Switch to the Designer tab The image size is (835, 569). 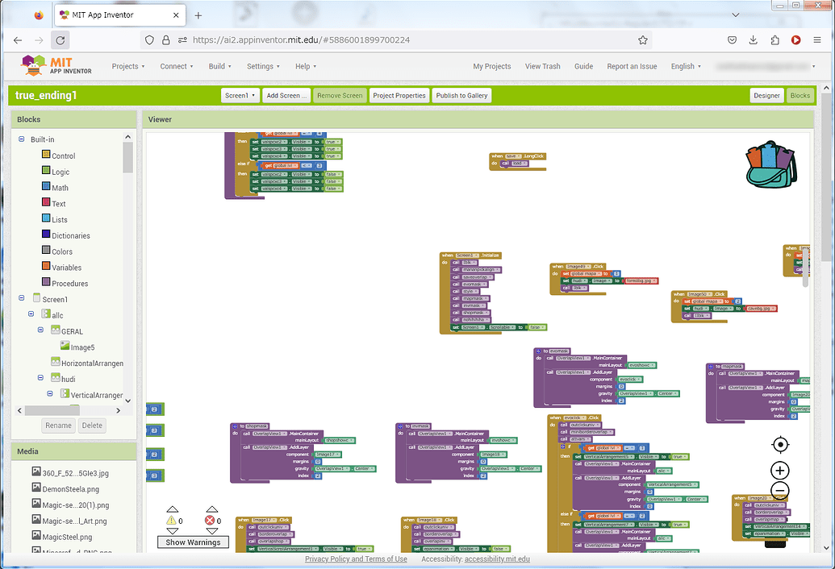click(x=766, y=95)
